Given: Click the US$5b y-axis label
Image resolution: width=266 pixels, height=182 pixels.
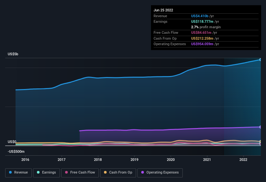Looking at the screenshot, I should click(x=13, y=54).
